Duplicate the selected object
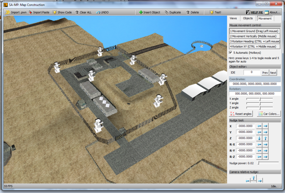This screenshot has width=285, height=193. click(173, 12)
